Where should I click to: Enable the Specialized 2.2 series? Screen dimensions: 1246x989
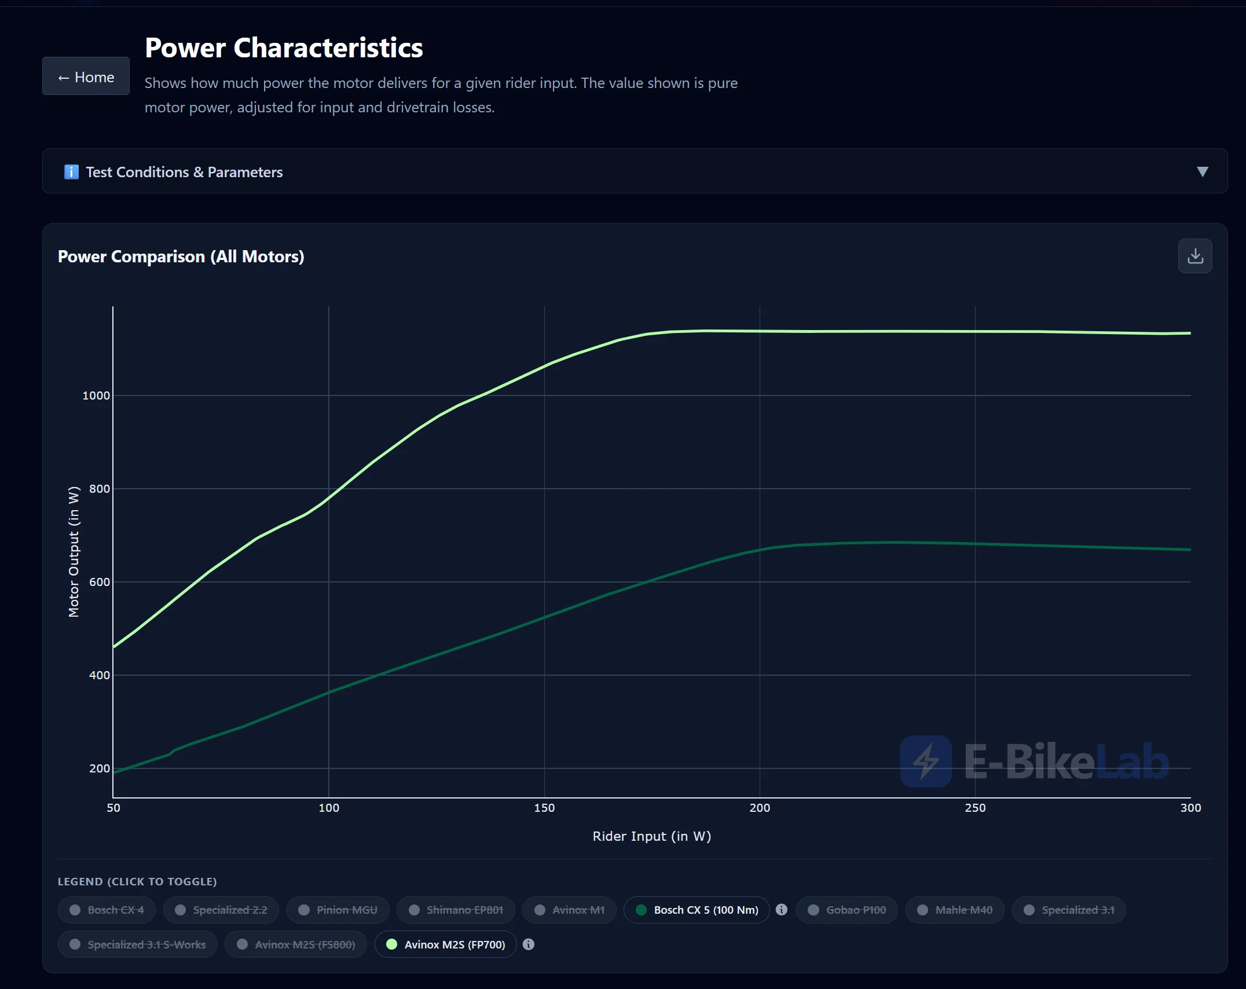click(x=221, y=910)
